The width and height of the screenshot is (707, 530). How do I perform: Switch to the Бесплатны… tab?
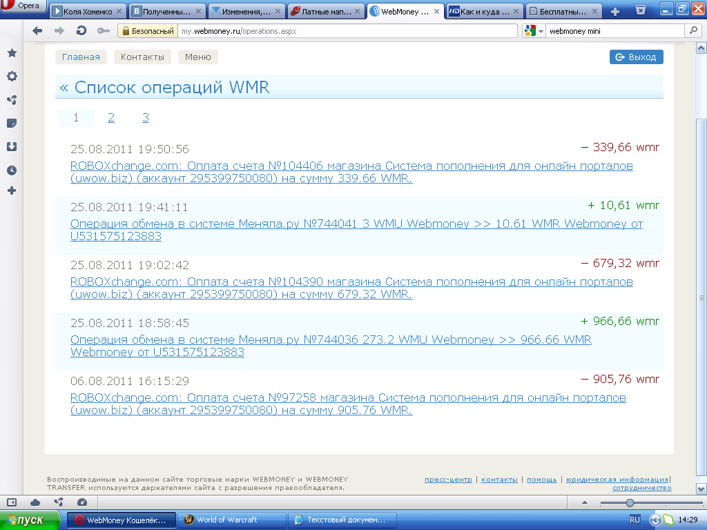(x=564, y=12)
